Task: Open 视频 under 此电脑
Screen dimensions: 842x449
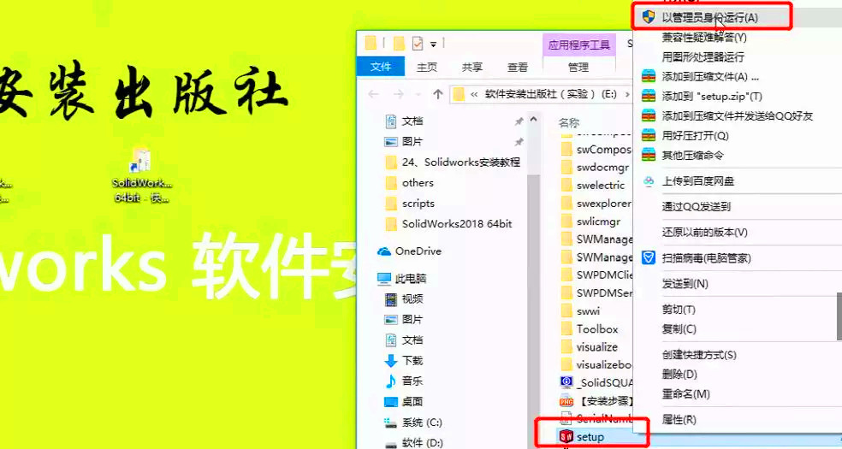Action: tap(412, 298)
